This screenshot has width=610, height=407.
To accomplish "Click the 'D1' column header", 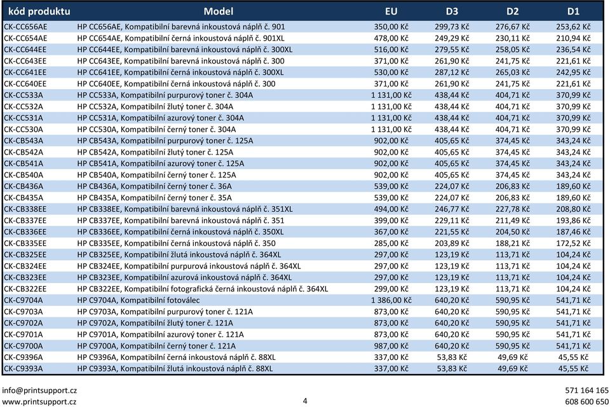I will [x=573, y=11].
